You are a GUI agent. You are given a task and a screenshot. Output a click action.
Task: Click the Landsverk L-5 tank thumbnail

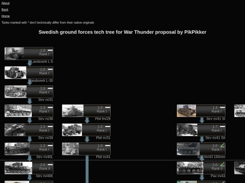[x=15, y=53]
